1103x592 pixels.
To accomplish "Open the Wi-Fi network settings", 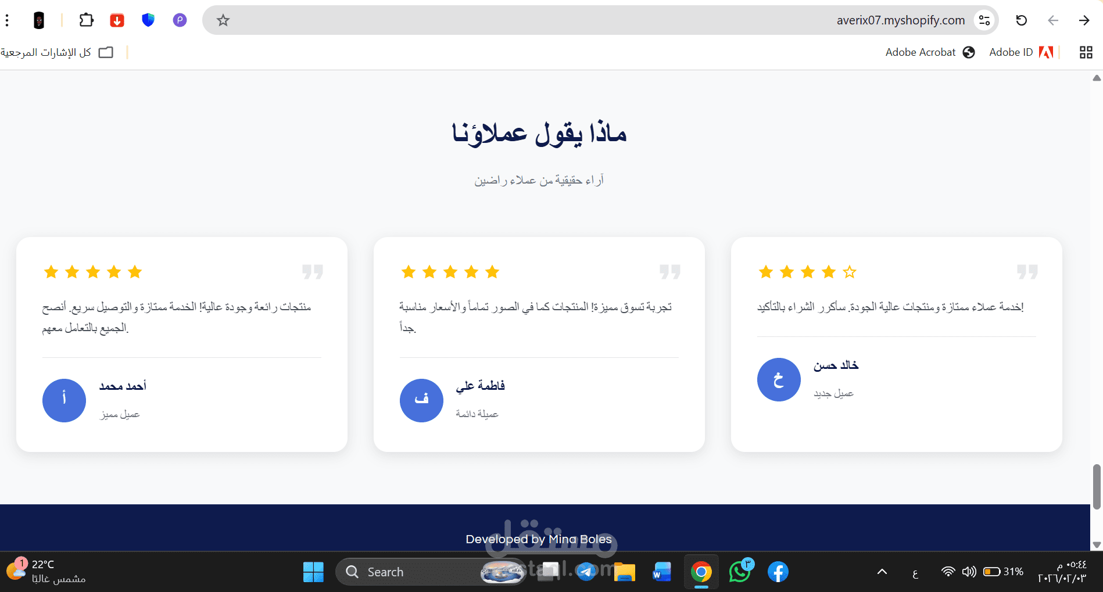I will click(x=948, y=572).
